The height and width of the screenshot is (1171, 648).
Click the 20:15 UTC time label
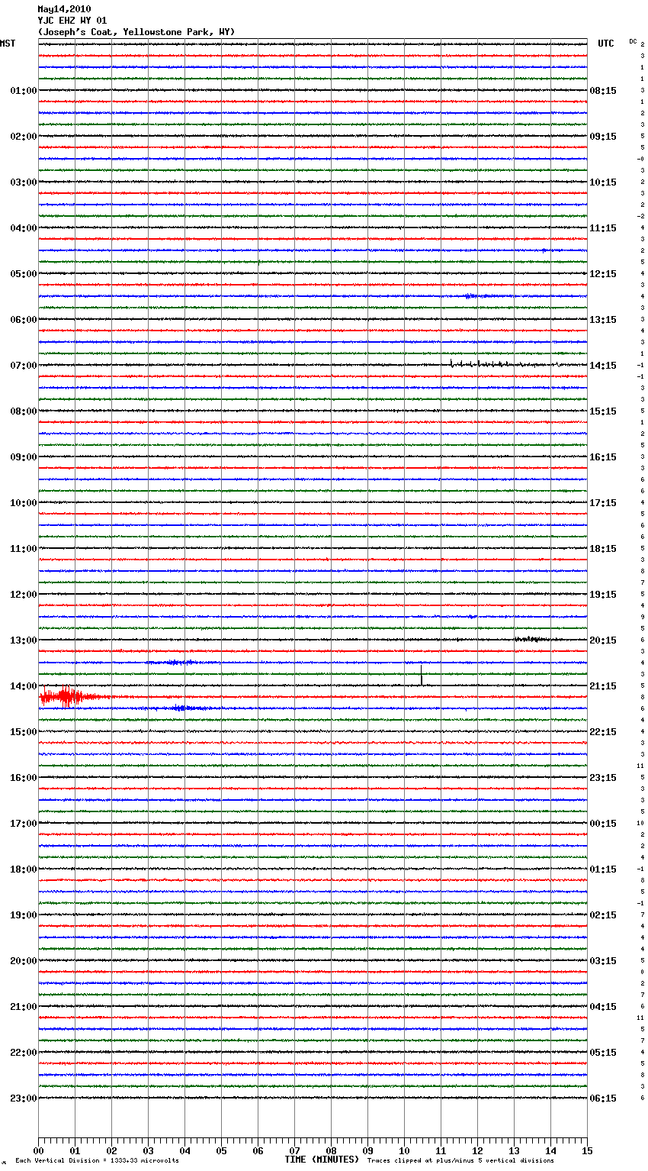pyautogui.click(x=603, y=640)
